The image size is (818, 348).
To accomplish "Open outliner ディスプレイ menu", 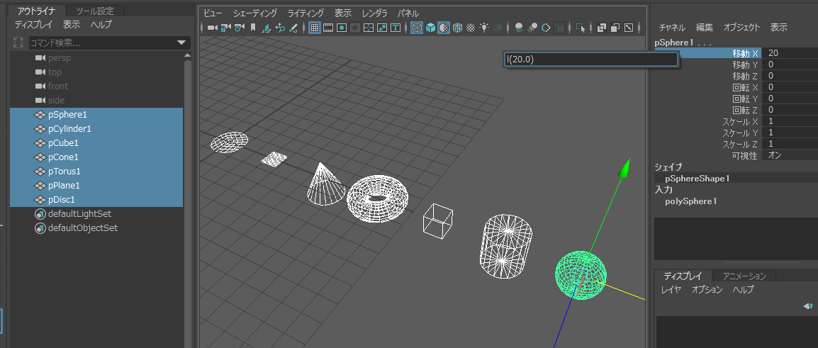I will coord(34,25).
